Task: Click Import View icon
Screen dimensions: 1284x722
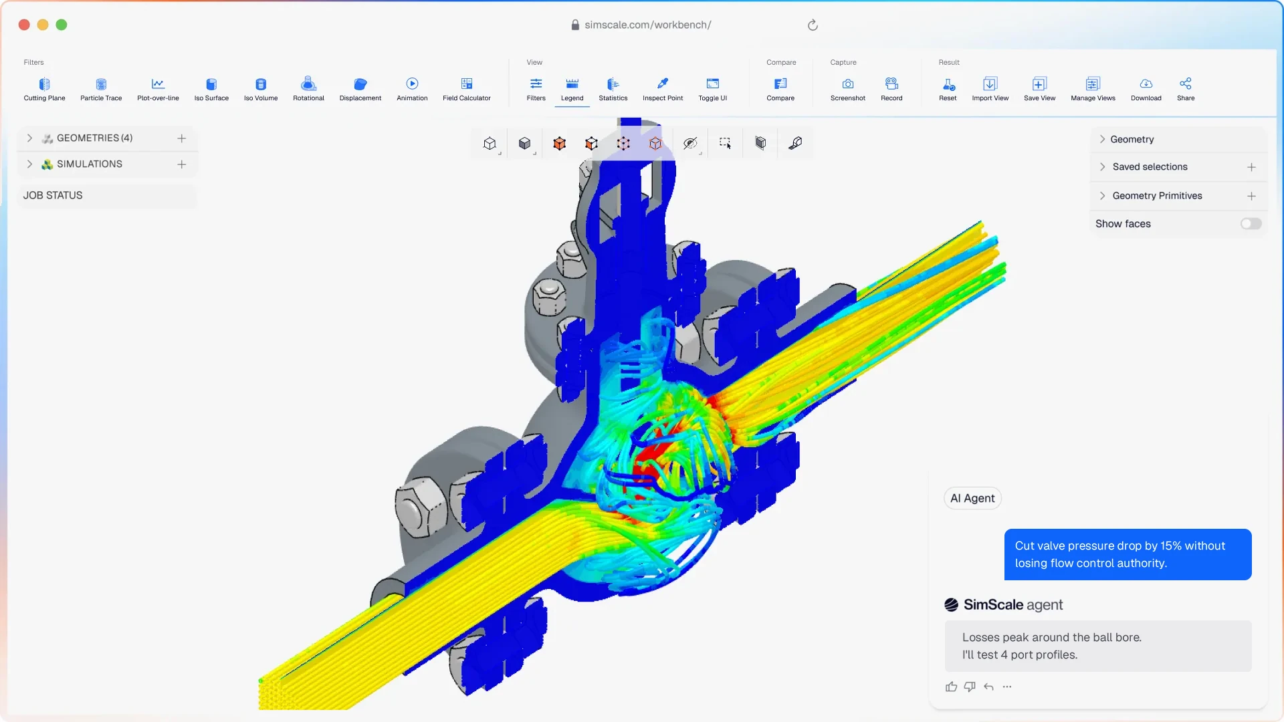Action: [990, 84]
